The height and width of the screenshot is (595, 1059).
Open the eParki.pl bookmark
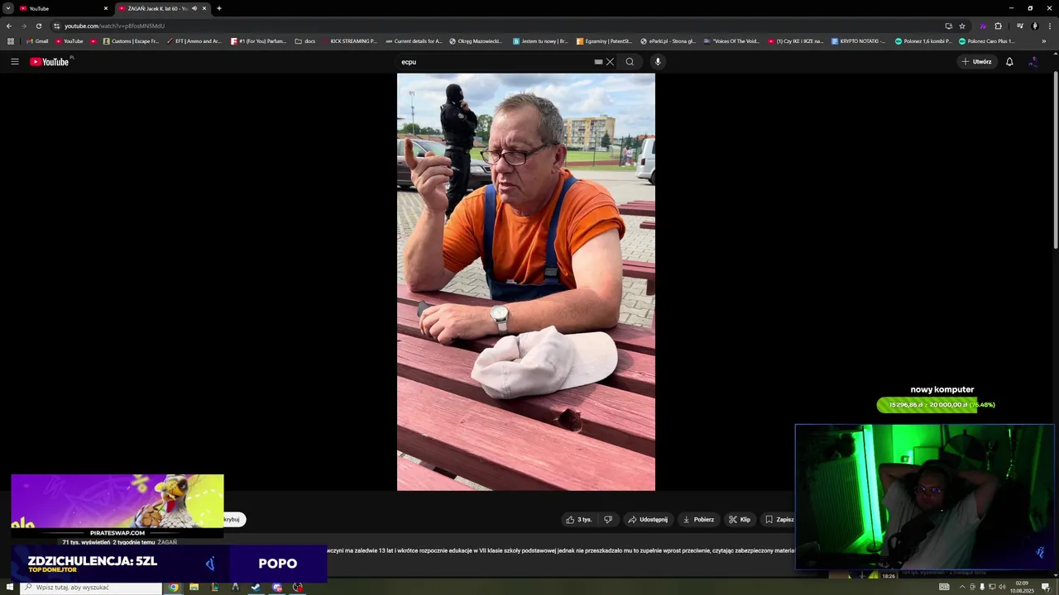tap(668, 41)
